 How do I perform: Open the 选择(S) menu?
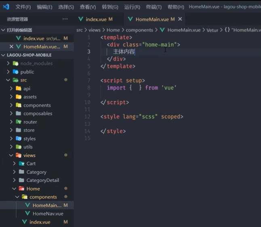[x=66, y=7]
